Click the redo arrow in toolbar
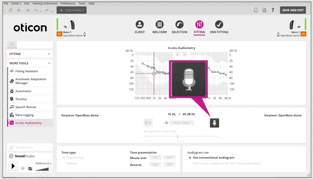 [47, 10]
